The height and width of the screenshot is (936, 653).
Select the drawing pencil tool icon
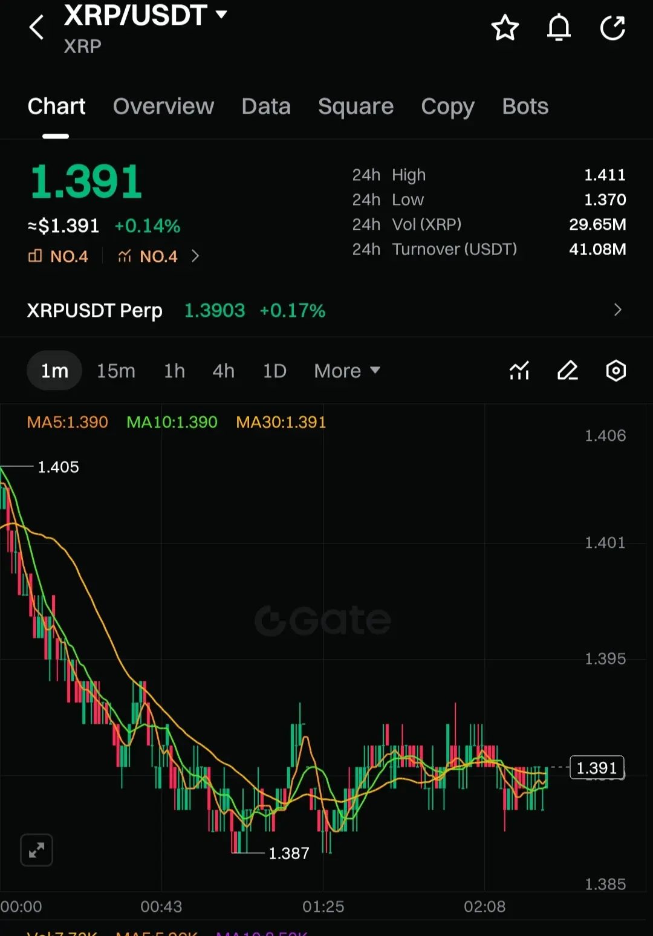568,371
